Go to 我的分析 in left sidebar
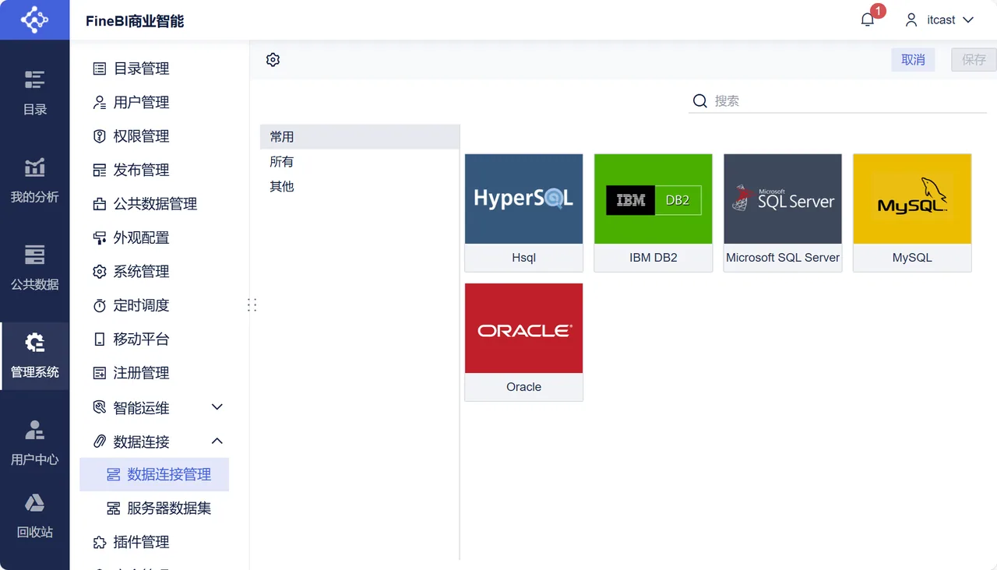997x570 pixels. (x=34, y=181)
